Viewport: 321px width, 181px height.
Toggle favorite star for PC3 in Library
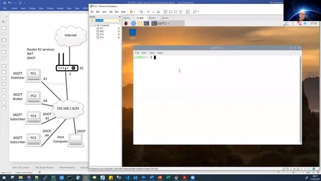(119, 34)
